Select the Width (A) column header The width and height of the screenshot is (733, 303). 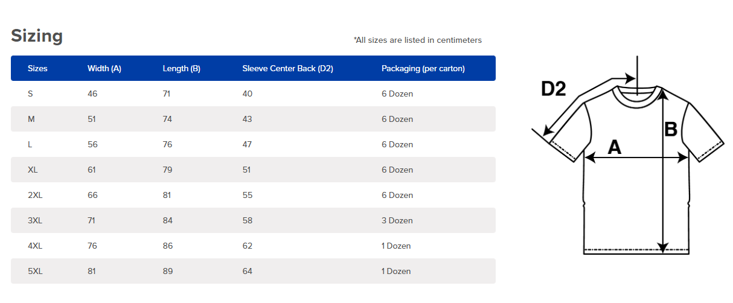pyautogui.click(x=104, y=68)
